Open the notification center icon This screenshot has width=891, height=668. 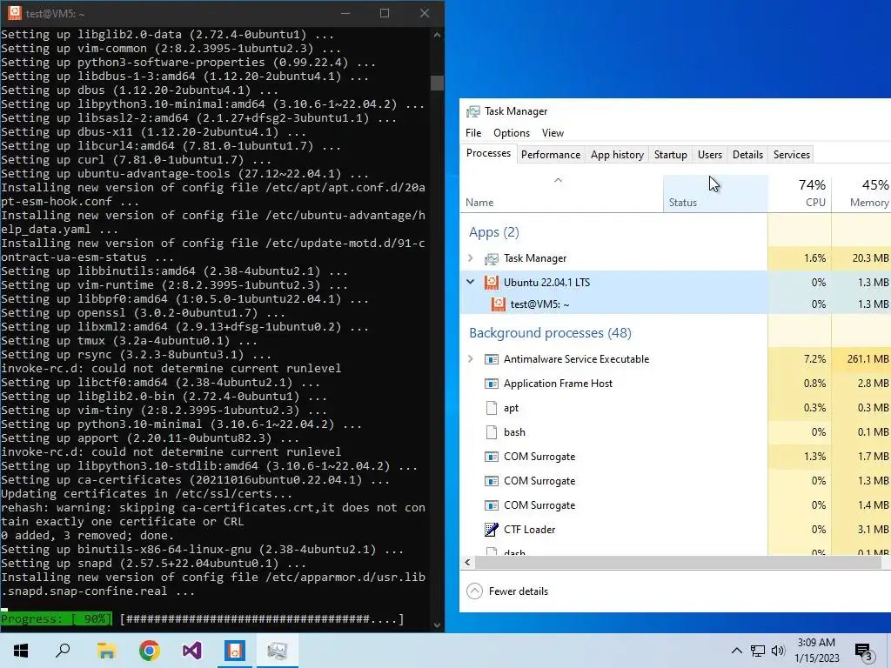point(864,651)
